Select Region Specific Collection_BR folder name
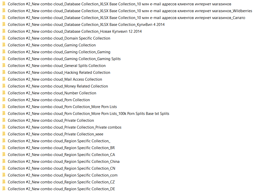 click(61, 148)
